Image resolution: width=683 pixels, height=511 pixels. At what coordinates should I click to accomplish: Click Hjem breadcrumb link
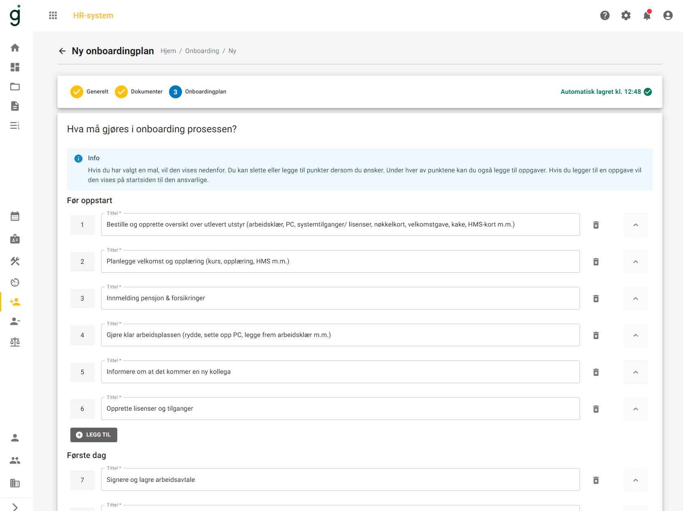(x=168, y=51)
